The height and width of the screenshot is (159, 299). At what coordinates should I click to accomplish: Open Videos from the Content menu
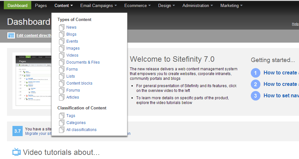72,55
